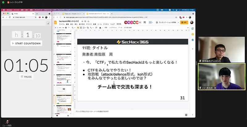The width and height of the screenshot is (247, 127).
Task: Star the SecHack presentation title
Action: pyautogui.click(x=82, y=21)
